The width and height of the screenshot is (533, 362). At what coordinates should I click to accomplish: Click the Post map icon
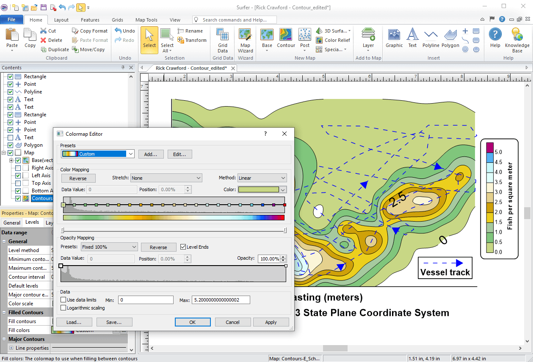(x=305, y=35)
